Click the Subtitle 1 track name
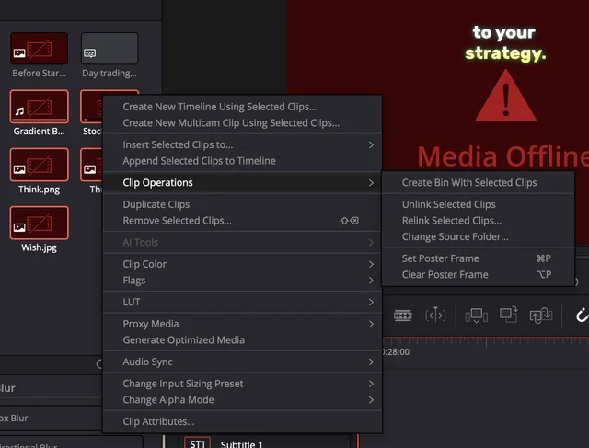This screenshot has width=589, height=448. tap(241, 444)
